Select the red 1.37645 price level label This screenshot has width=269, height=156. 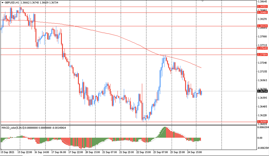pos(263,48)
